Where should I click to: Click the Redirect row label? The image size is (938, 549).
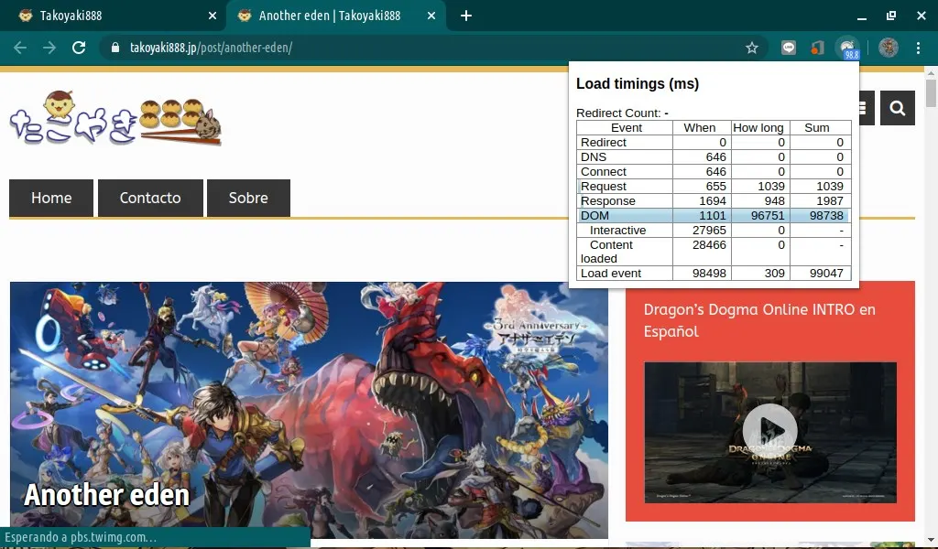(604, 142)
